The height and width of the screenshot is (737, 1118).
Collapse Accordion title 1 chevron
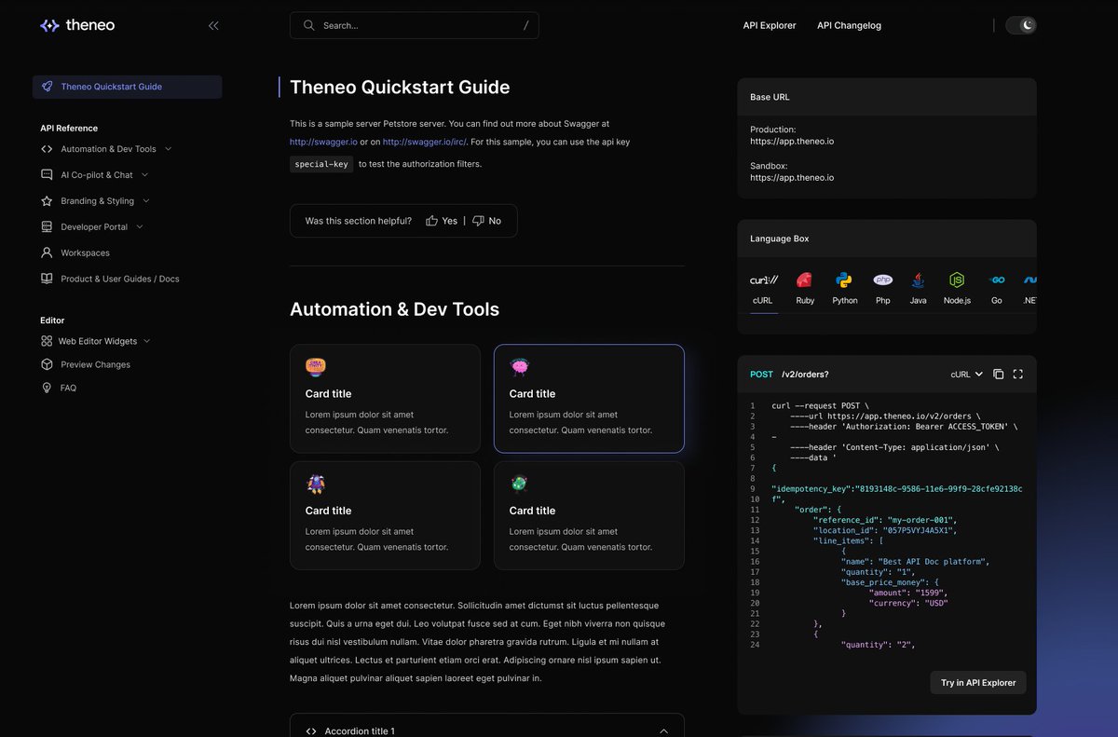(663, 731)
